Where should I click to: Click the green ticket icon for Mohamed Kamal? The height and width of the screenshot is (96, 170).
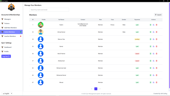151,75
